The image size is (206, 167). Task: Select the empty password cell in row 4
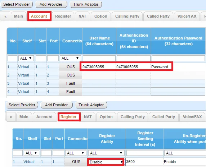(178, 92)
